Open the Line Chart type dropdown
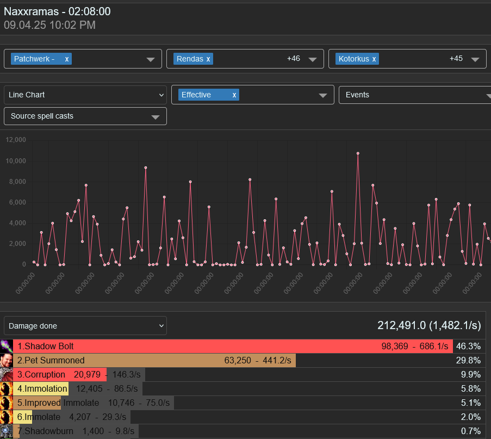Viewport: 491px width, 439px height. [x=85, y=95]
